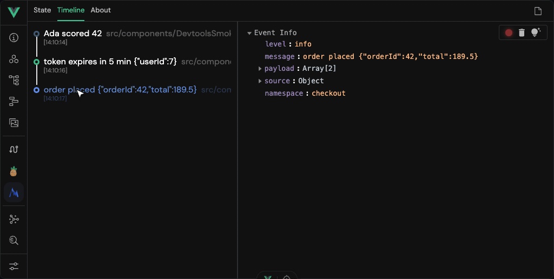
Task: Expand the source Object entry
Action: 260,81
